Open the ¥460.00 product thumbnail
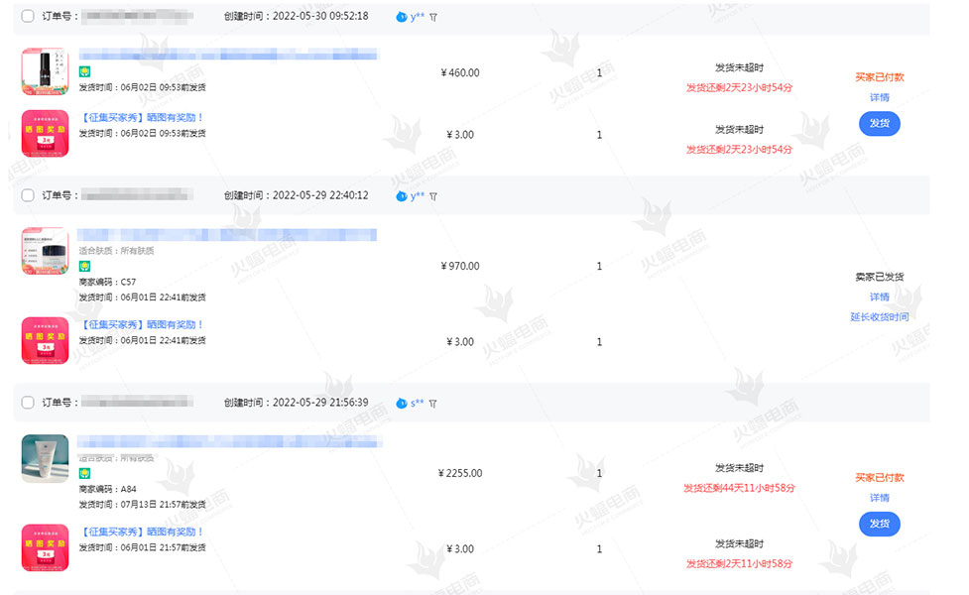This screenshot has width=969, height=595. coord(45,71)
